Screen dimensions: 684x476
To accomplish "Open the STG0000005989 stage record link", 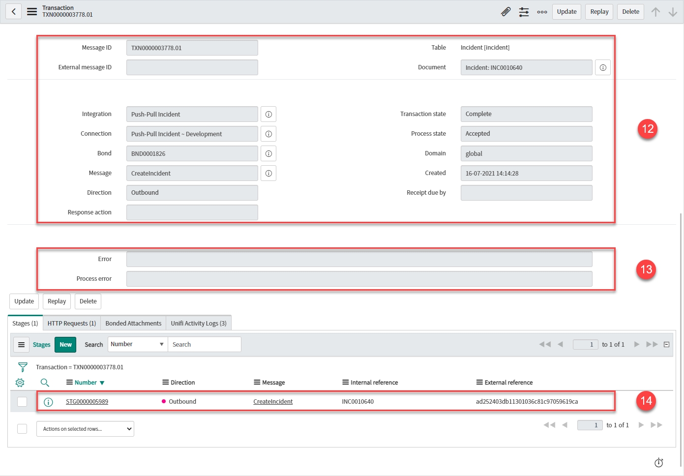I will [x=87, y=402].
